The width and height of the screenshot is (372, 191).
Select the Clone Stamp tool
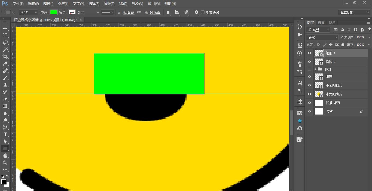pos(5,85)
